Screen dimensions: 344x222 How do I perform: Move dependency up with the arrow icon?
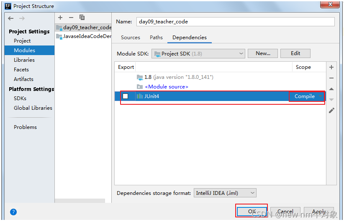coord(331,89)
